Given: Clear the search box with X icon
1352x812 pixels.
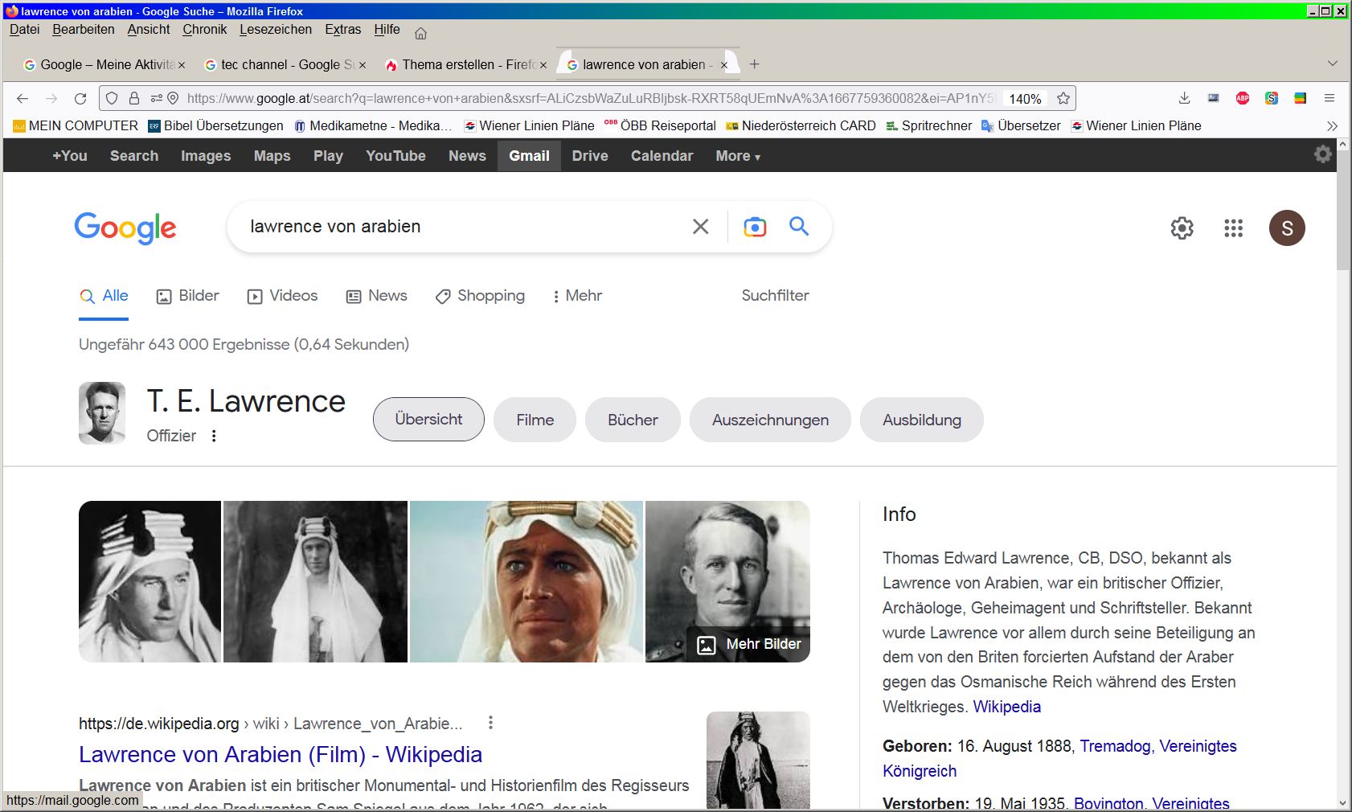Looking at the screenshot, I should (700, 228).
